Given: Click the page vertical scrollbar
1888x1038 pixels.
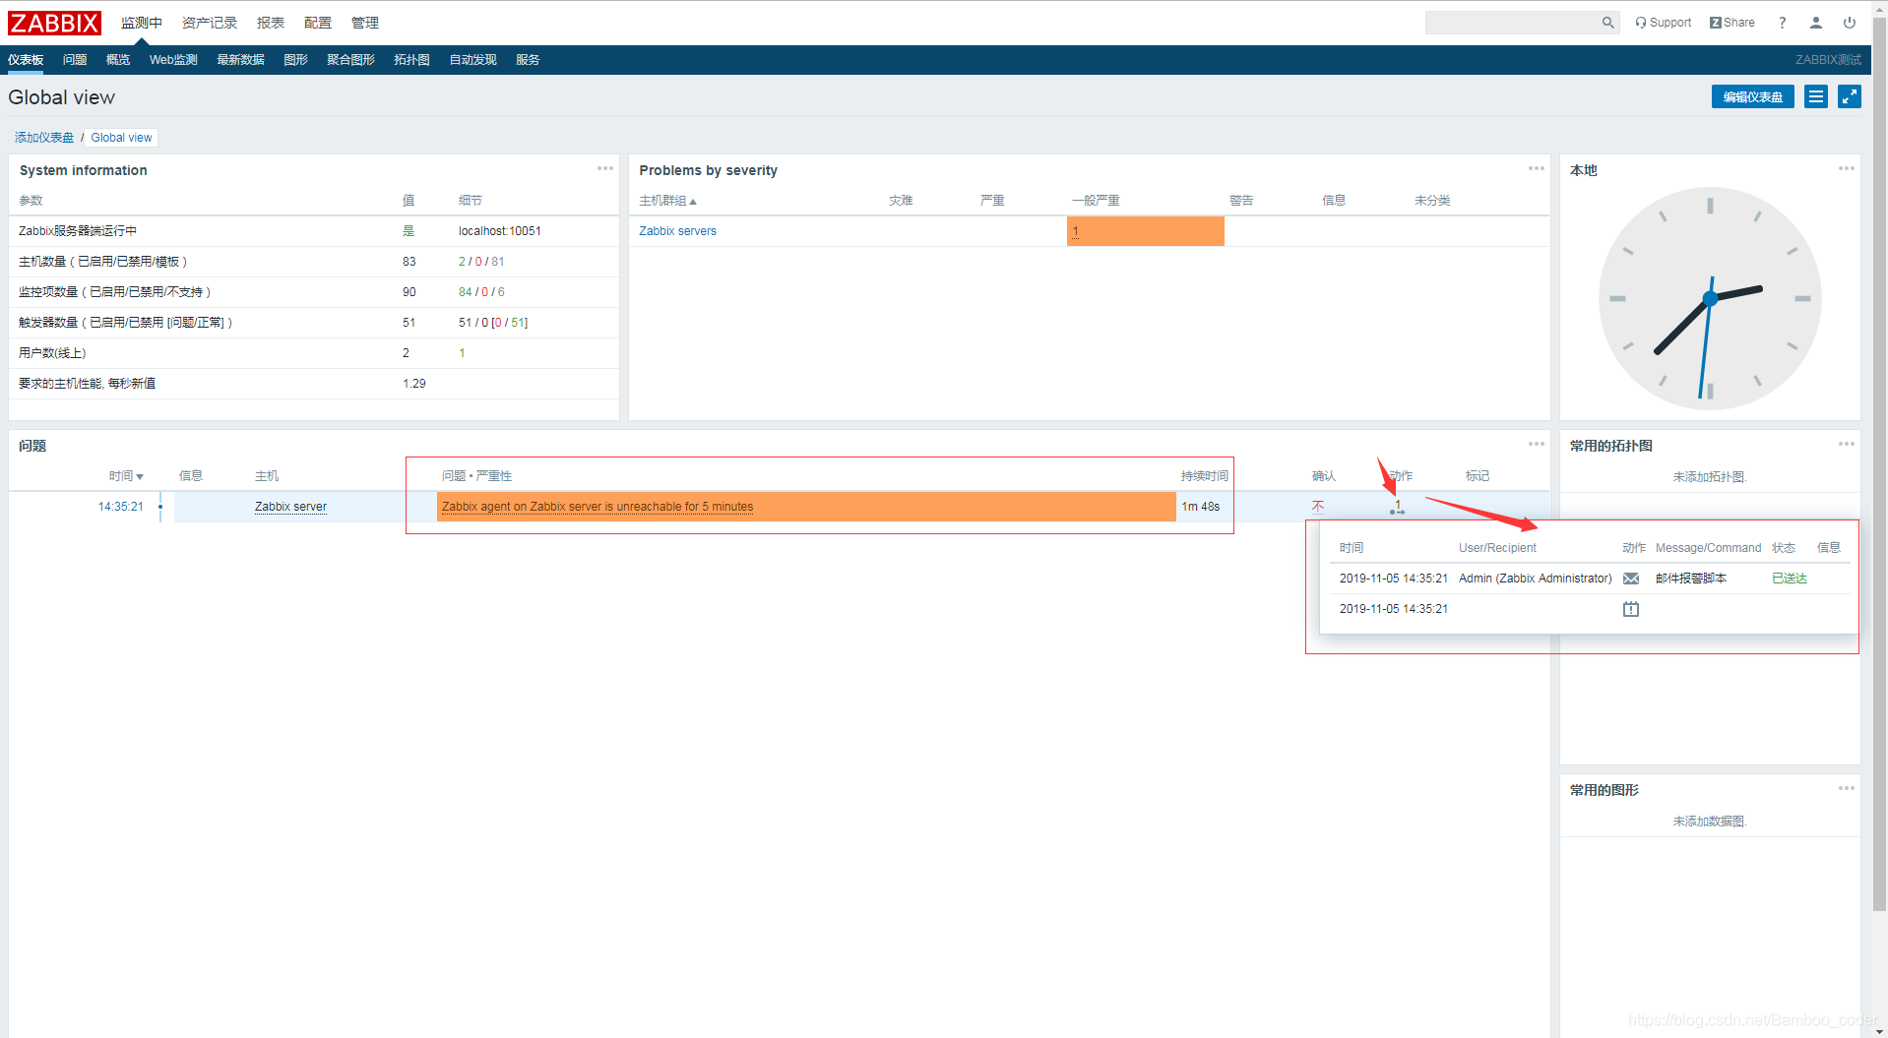Looking at the screenshot, I should coord(1879,462).
